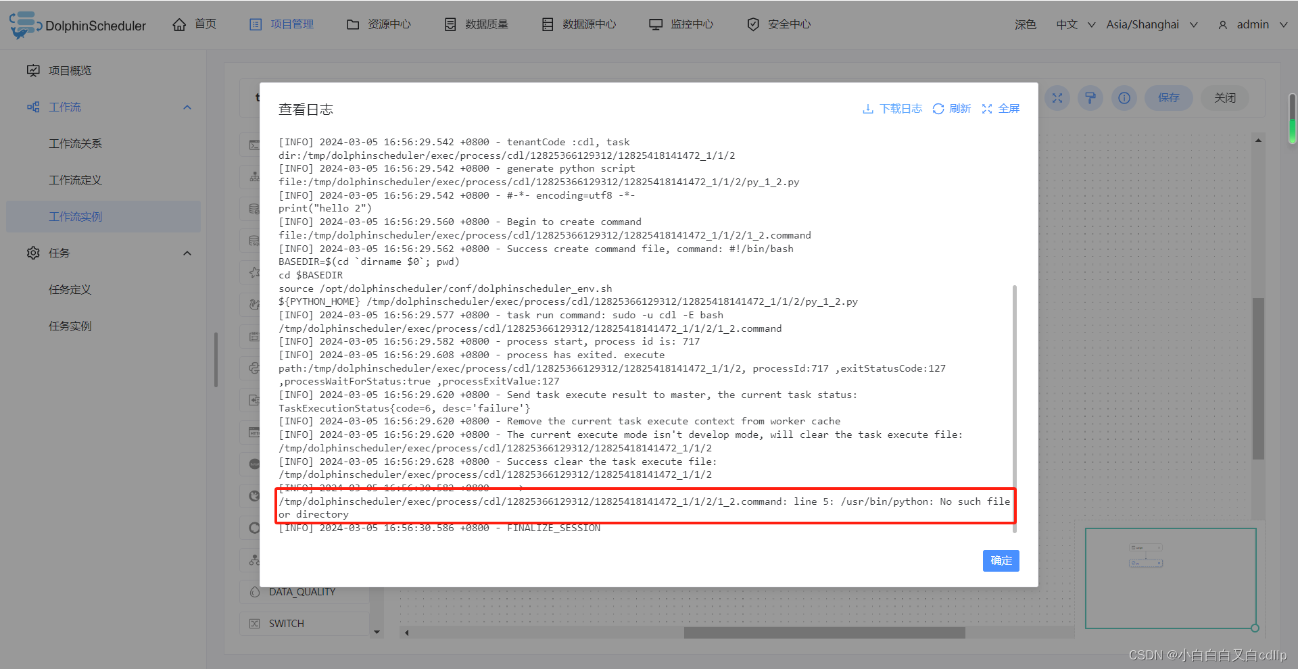Image resolution: width=1298 pixels, height=669 pixels.
Task: Click the admin user avatar icon
Action: pyautogui.click(x=1222, y=25)
